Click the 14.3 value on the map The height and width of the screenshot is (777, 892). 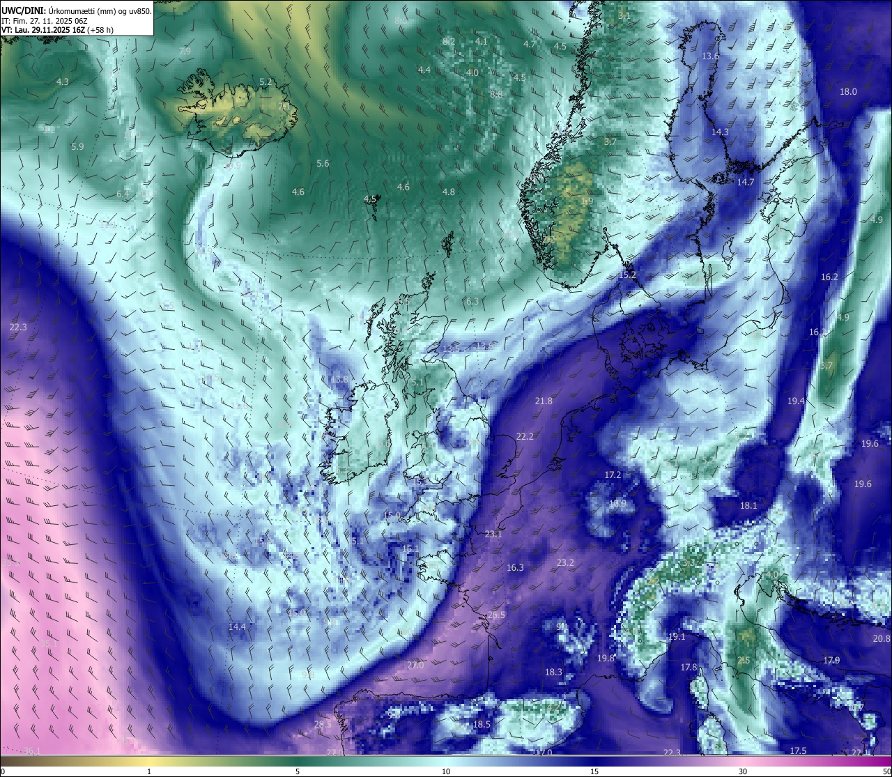click(x=720, y=132)
